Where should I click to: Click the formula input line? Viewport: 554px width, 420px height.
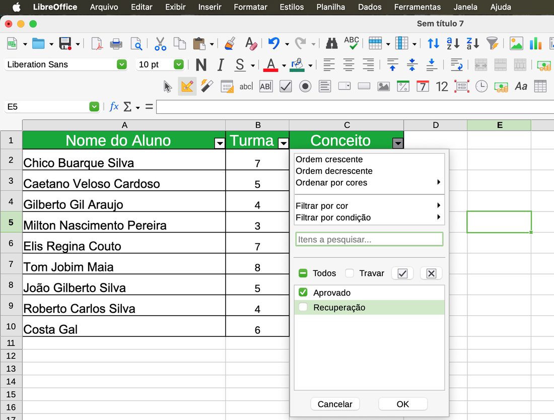click(355, 107)
